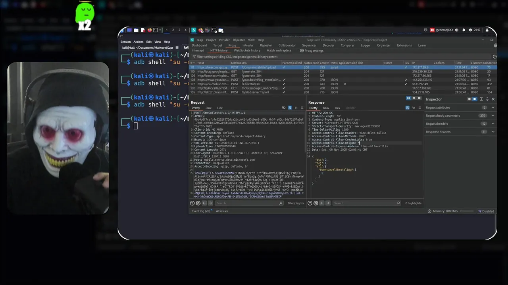The height and width of the screenshot is (285, 508).
Task: Open terminal Actions menu
Action: click(139, 42)
